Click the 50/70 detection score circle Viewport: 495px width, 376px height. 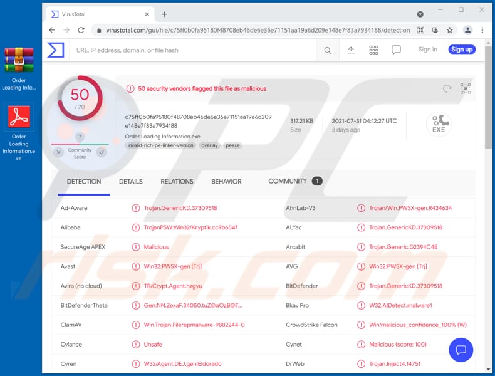[80, 98]
